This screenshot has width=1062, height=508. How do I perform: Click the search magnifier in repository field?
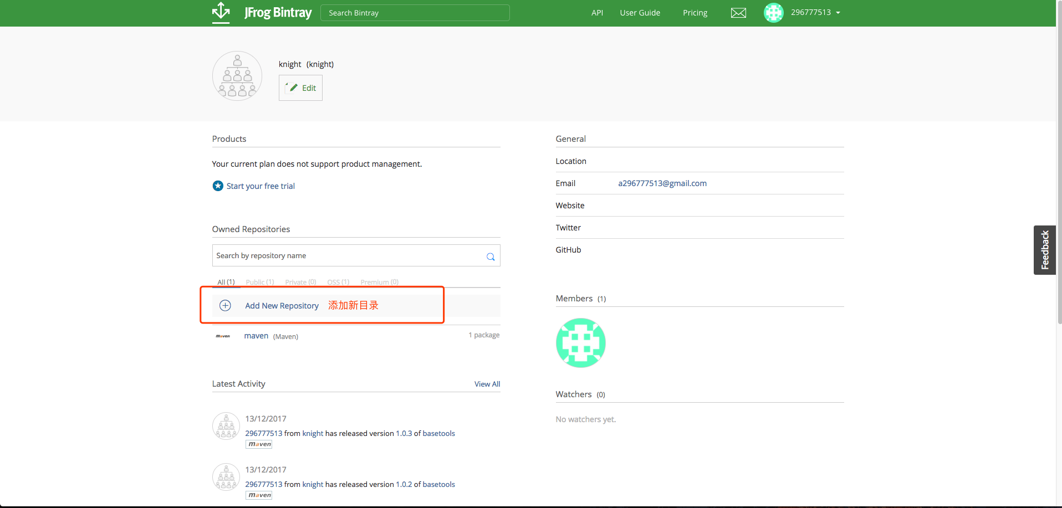491,256
